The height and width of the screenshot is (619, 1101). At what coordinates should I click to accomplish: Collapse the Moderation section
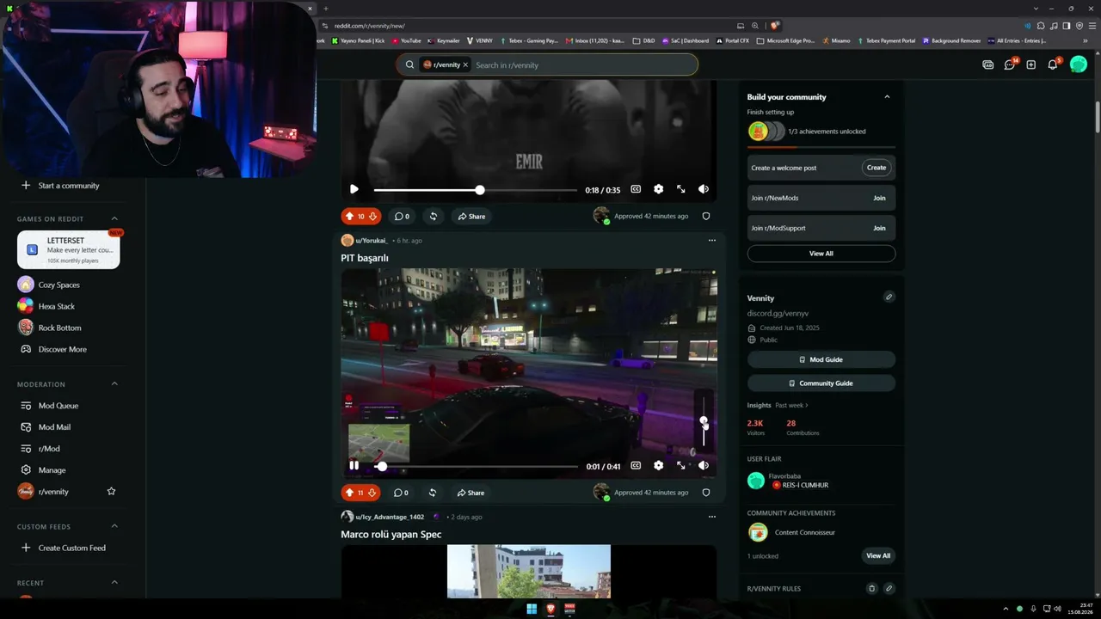click(x=114, y=384)
